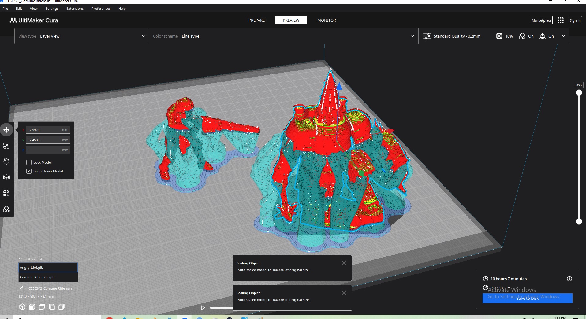
Task: Open the Color scheme dropdown
Action: pyautogui.click(x=283, y=36)
